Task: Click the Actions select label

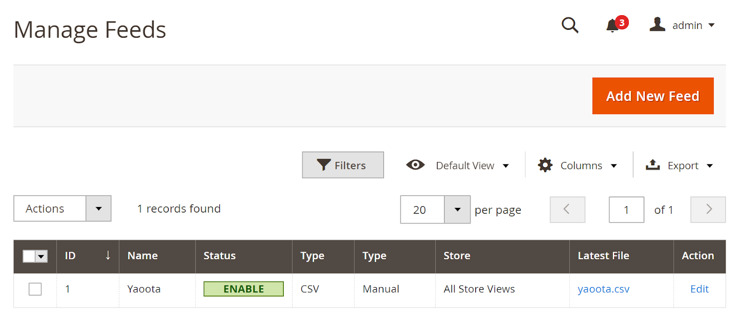Action: (x=45, y=208)
